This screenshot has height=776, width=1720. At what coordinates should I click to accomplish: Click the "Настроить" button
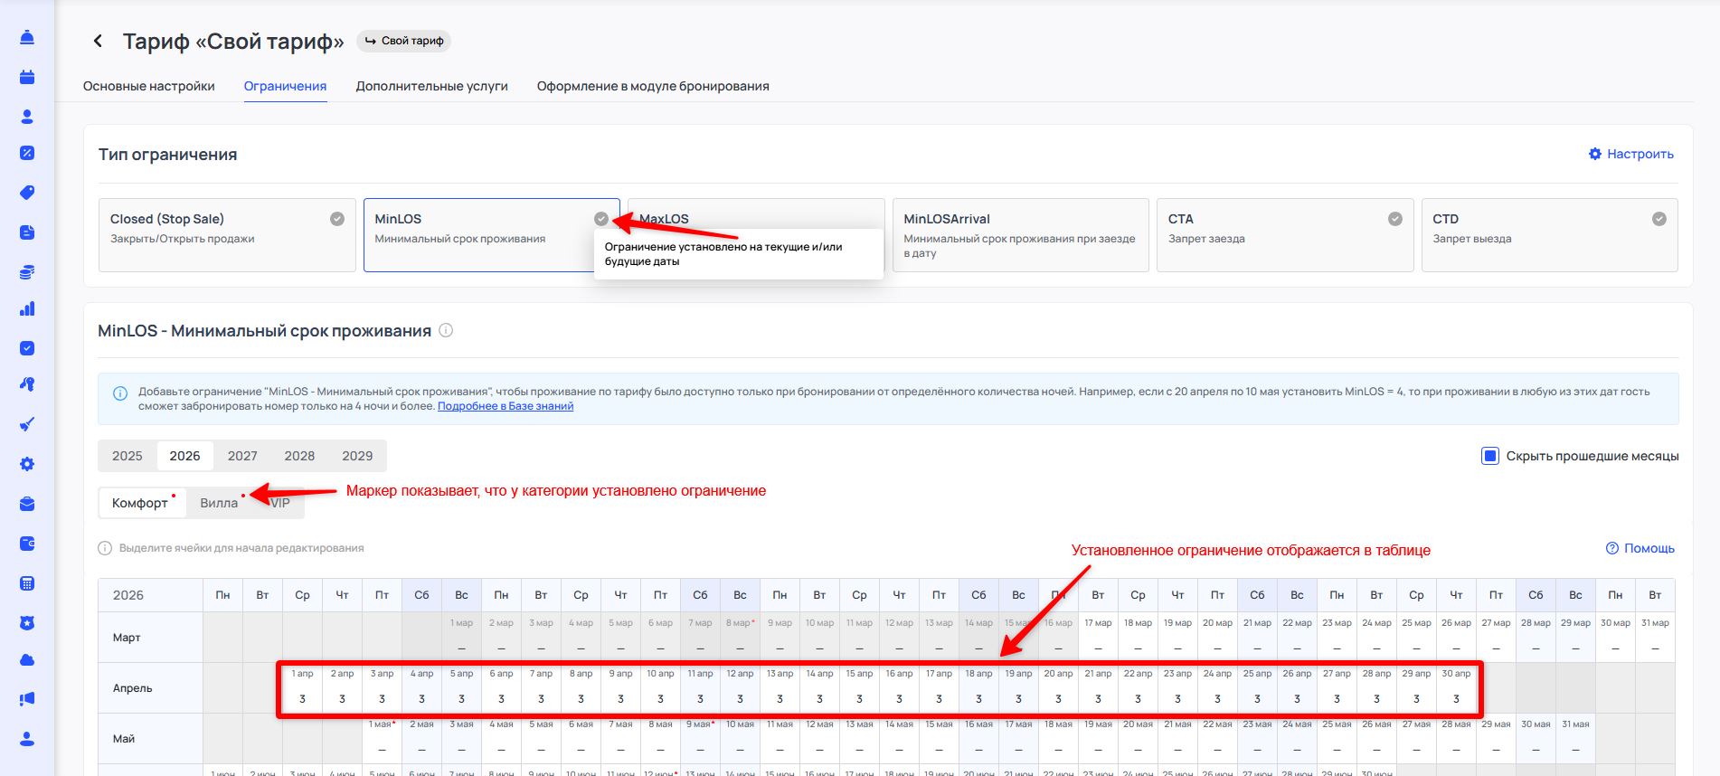pyautogui.click(x=1630, y=155)
